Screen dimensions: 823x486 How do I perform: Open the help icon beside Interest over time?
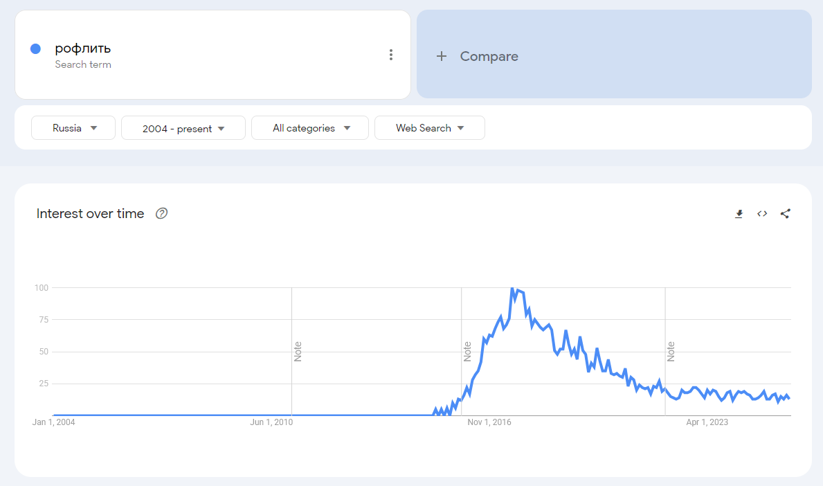click(x=161, y=213)
